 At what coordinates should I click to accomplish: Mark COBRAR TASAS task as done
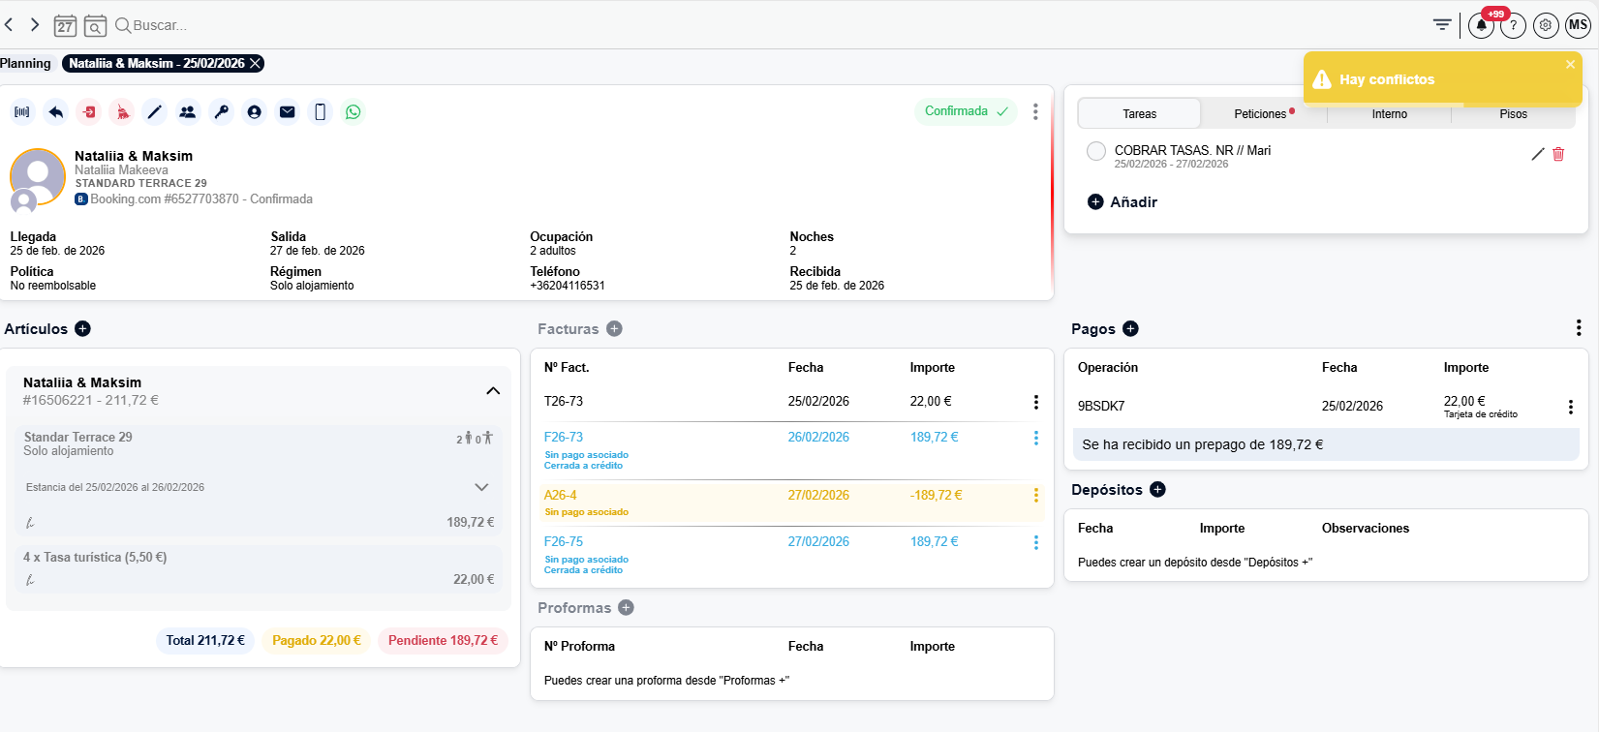pyautogui.click(x=1096, y=151)
